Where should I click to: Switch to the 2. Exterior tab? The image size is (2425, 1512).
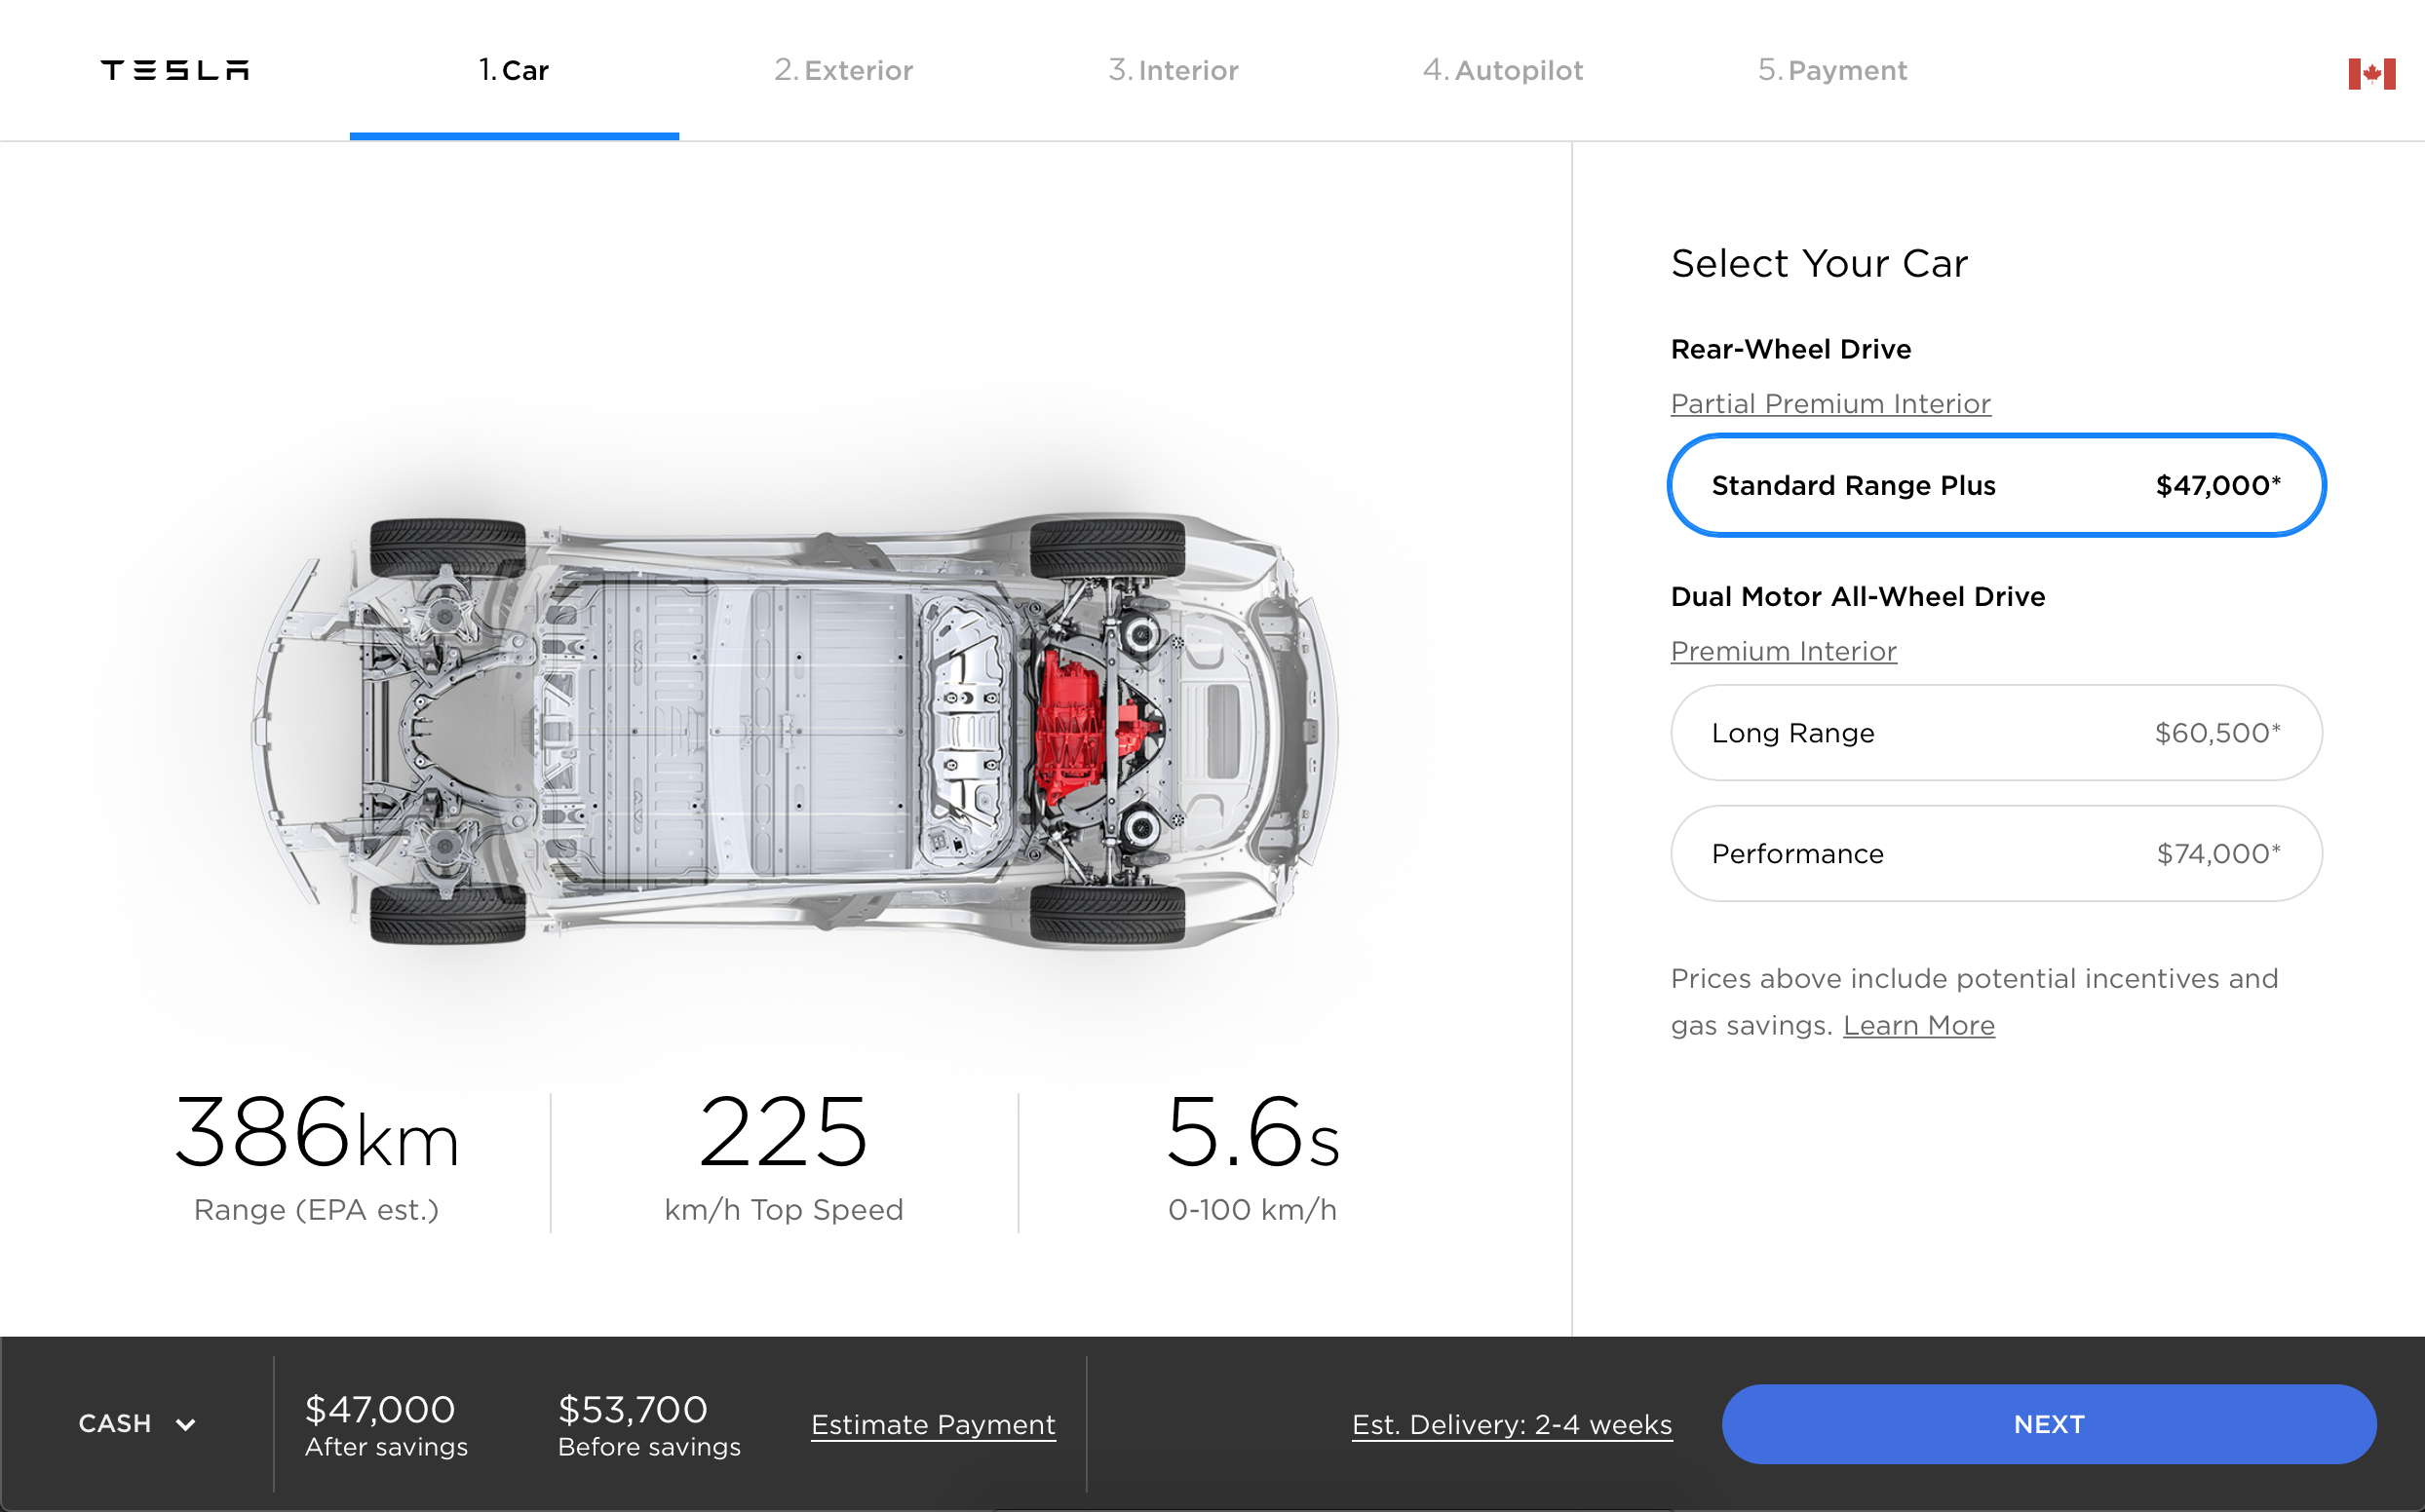point(843,70)
